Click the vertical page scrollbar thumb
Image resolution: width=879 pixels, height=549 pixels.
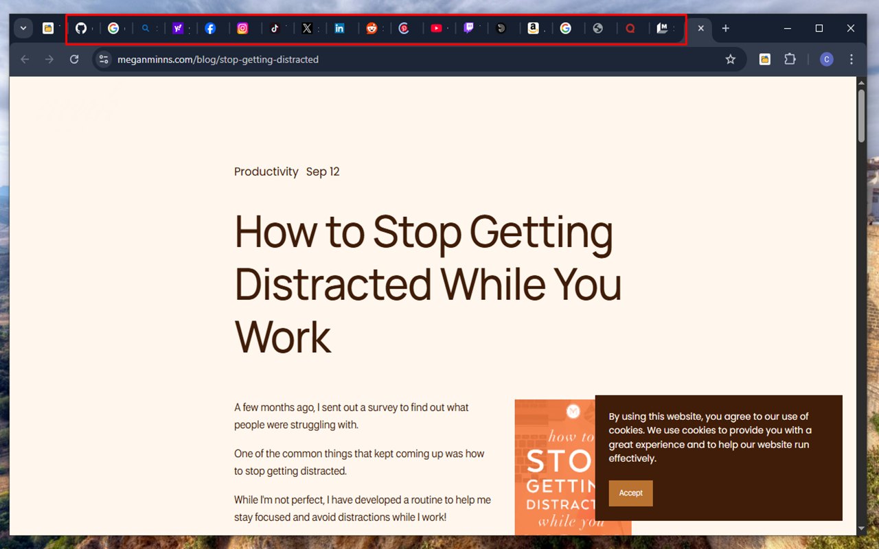click(862, 115)
